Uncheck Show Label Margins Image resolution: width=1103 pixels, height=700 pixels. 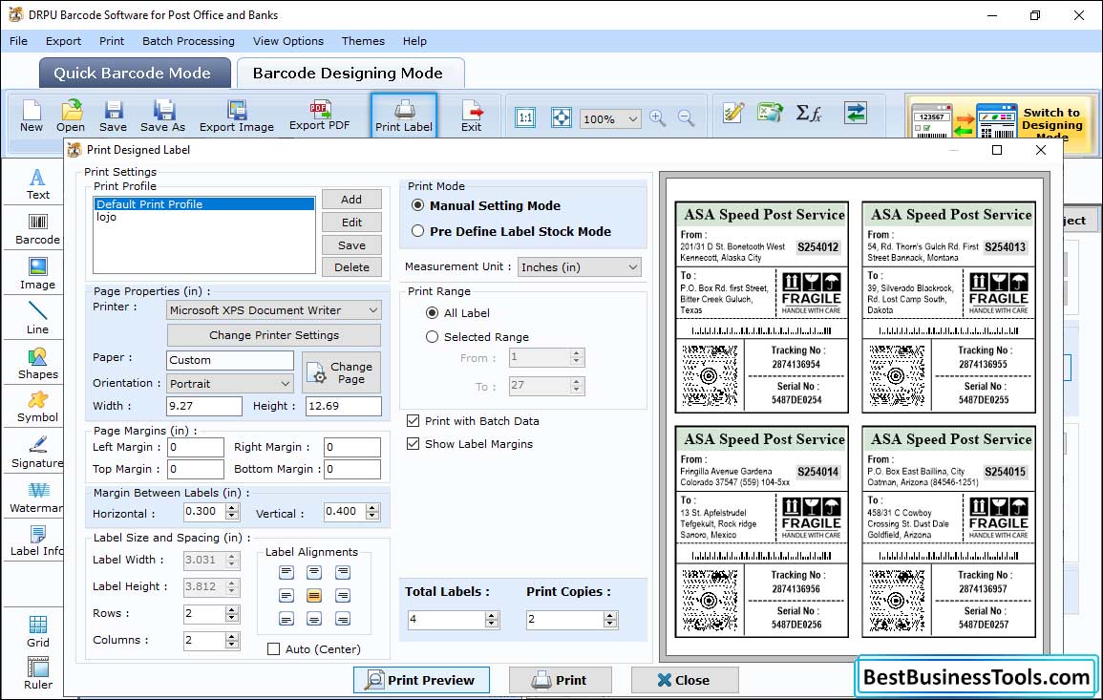click(x=413, y=444)
